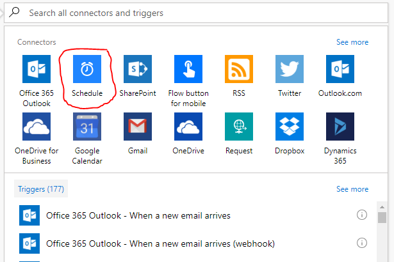This screenshot has width=394, height=262.
Task: Choose the teal Request connector icon
Action: (239, 127)
